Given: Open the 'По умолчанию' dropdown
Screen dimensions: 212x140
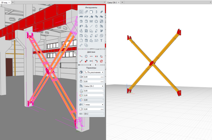Looking at the screenshot, I should click(93, 72).
